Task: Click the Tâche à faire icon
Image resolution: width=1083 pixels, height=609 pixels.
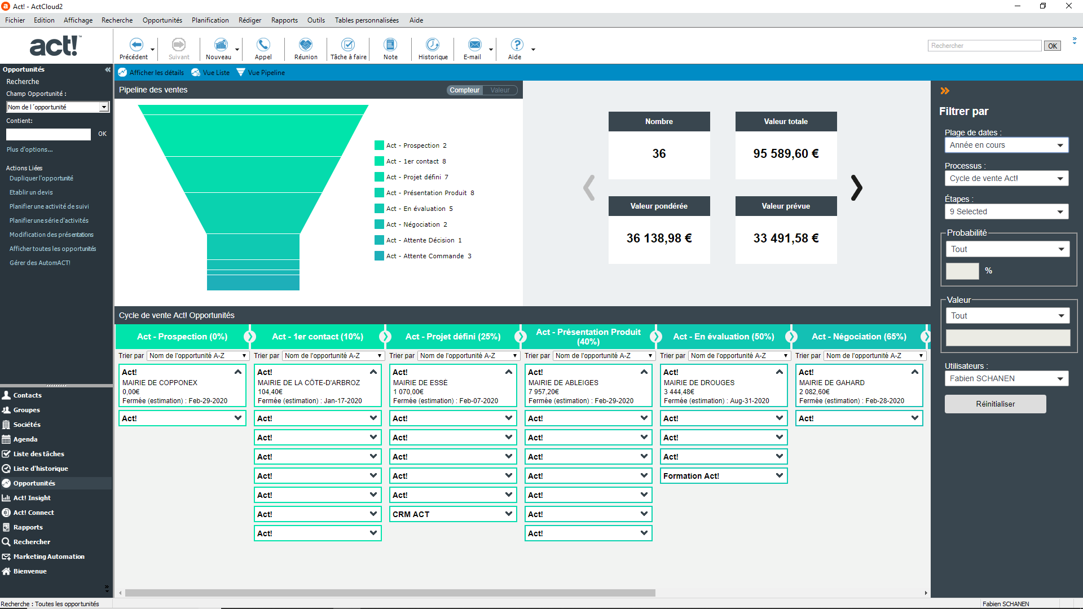Action: [x=348, y=45]
